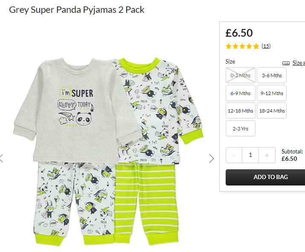Decrease quantity with the minus button
The width and height of the screenshot is (305, 252).
click(234, 155)
